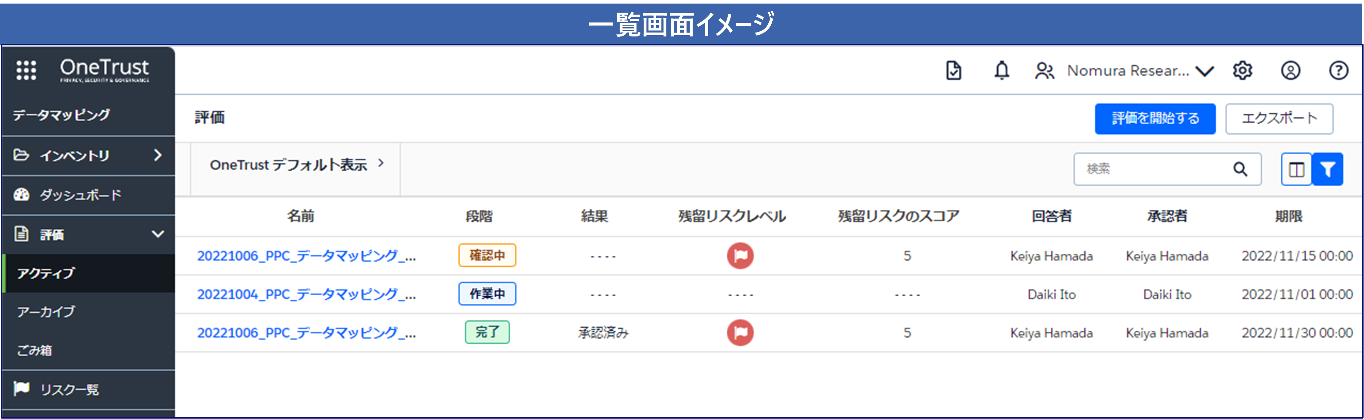Sort by the 結果 column header
1364x419 pixels.
point(594,216)
